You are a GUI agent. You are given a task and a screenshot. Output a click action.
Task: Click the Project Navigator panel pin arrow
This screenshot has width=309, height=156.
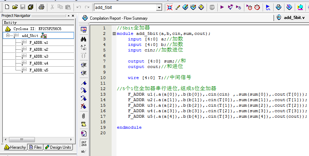(x=68, y=16)
